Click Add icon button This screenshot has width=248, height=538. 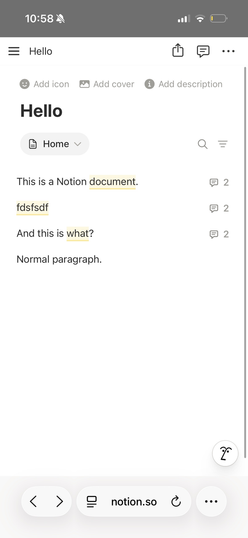pyautogui.click(x=45, y=84)
